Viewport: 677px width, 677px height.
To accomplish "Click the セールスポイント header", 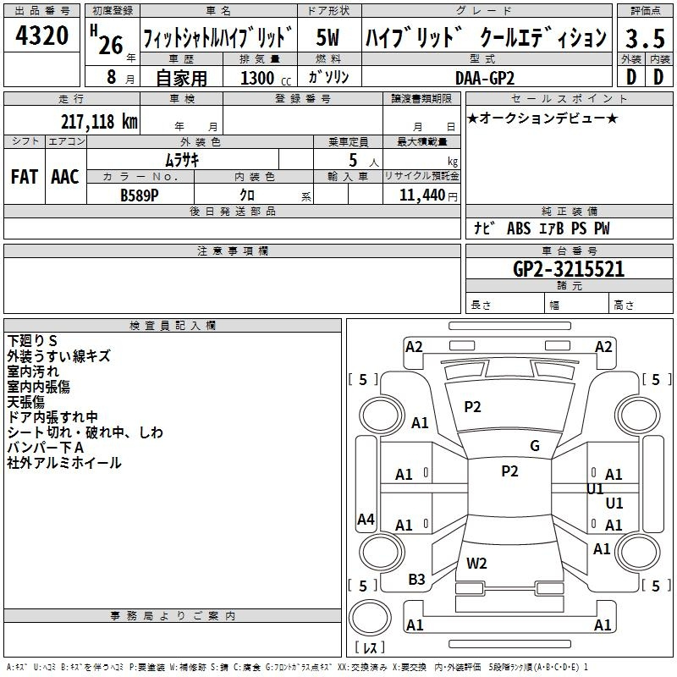I will tap(569, 98).
